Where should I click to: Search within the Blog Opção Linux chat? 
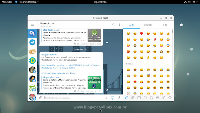(x=113, y=25)
